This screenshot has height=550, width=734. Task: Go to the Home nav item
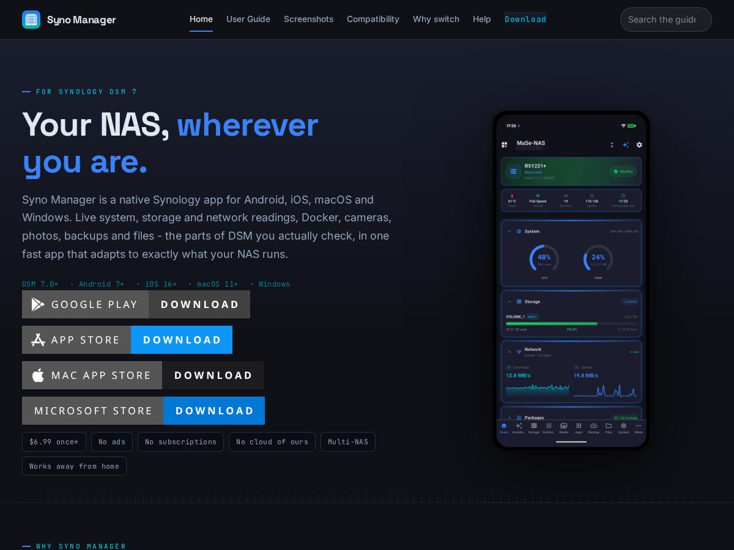click(201, 19)
